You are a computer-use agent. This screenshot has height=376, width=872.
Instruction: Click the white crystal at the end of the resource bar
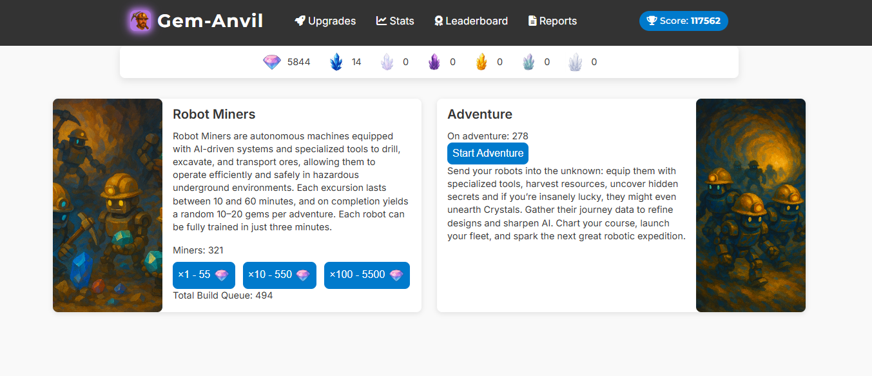click(576, 63)
